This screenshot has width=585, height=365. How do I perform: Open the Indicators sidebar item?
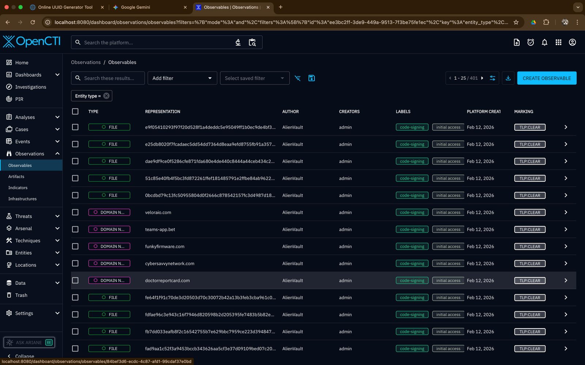tap(18, 188)
